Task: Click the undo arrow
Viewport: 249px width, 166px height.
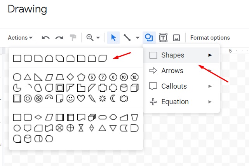Action: tap(46, 38)
